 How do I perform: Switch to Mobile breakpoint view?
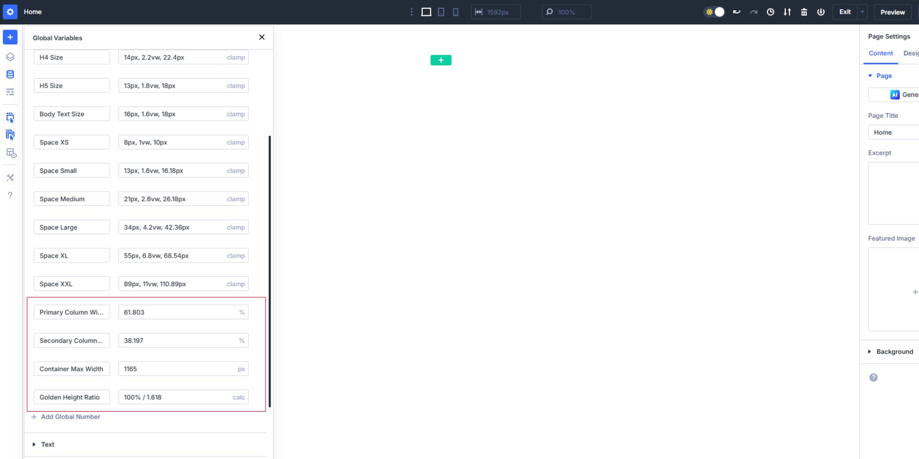455,12
